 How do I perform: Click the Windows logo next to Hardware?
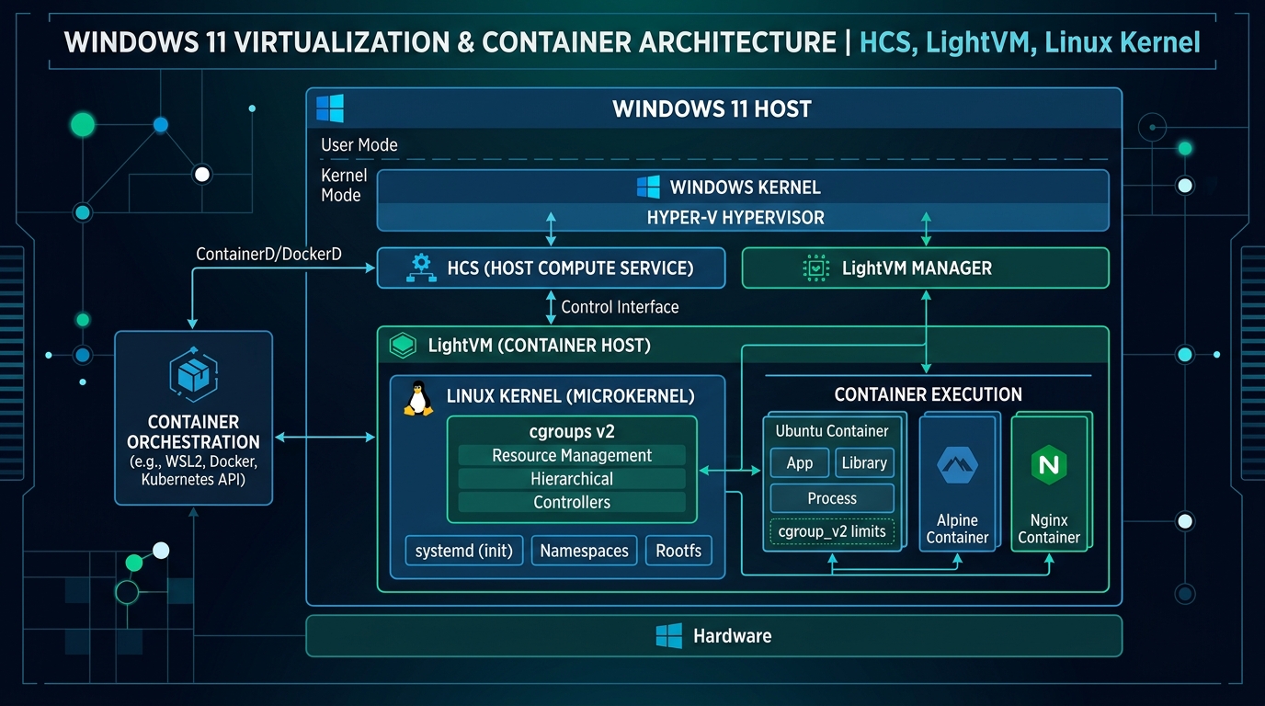(x=668, y=636)
